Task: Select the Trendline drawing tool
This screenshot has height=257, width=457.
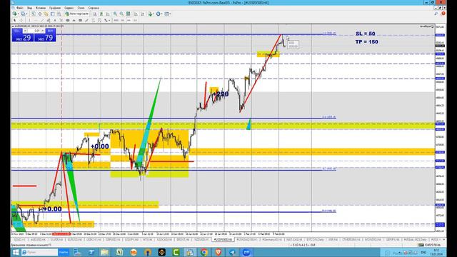Action: (x=42, y=21)
